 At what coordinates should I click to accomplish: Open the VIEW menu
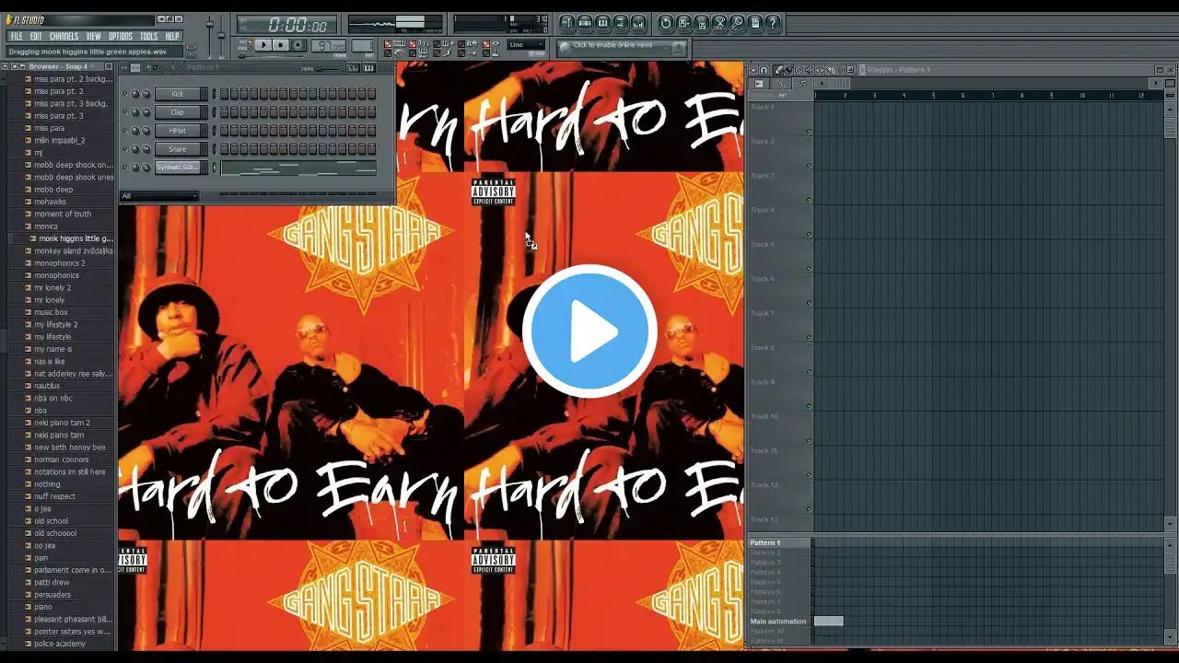(94, 37)
